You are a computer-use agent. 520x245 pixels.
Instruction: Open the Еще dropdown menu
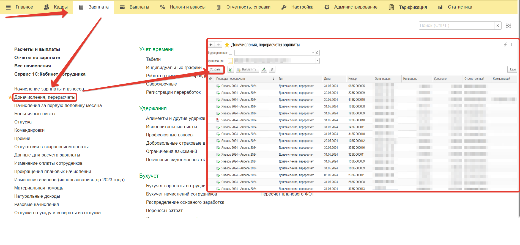point(513,70)
